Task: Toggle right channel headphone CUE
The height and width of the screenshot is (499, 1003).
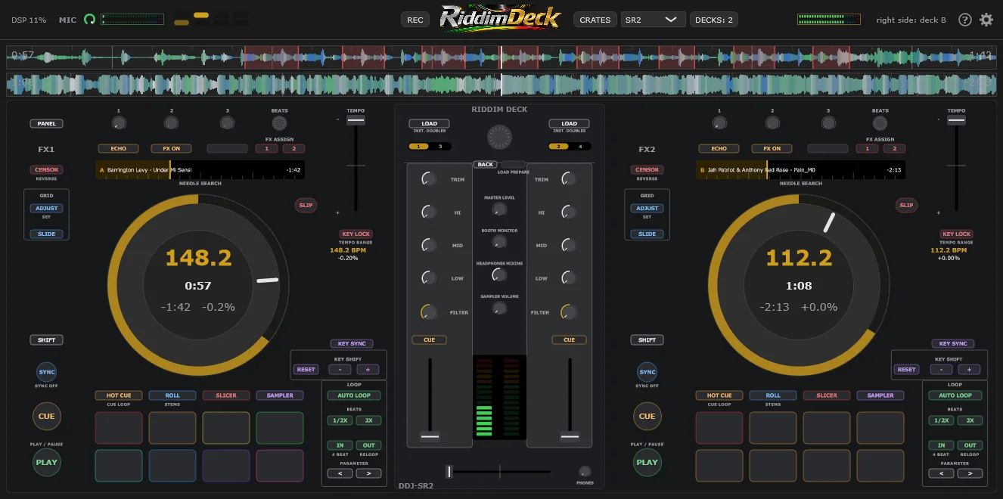Action: click(x=569, y=339)
